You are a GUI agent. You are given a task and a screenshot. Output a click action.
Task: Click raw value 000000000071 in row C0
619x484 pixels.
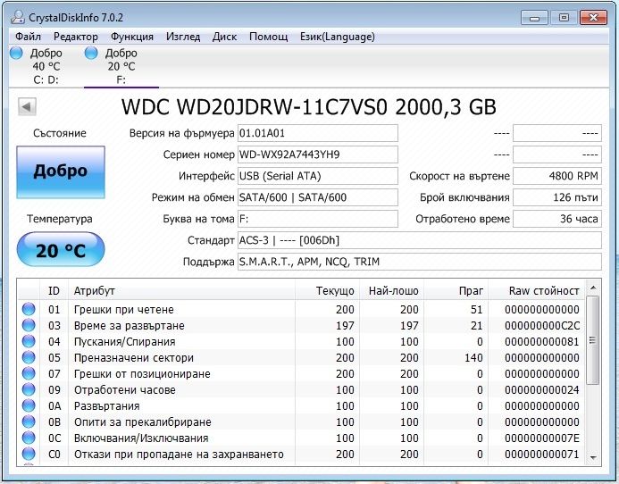541,455
